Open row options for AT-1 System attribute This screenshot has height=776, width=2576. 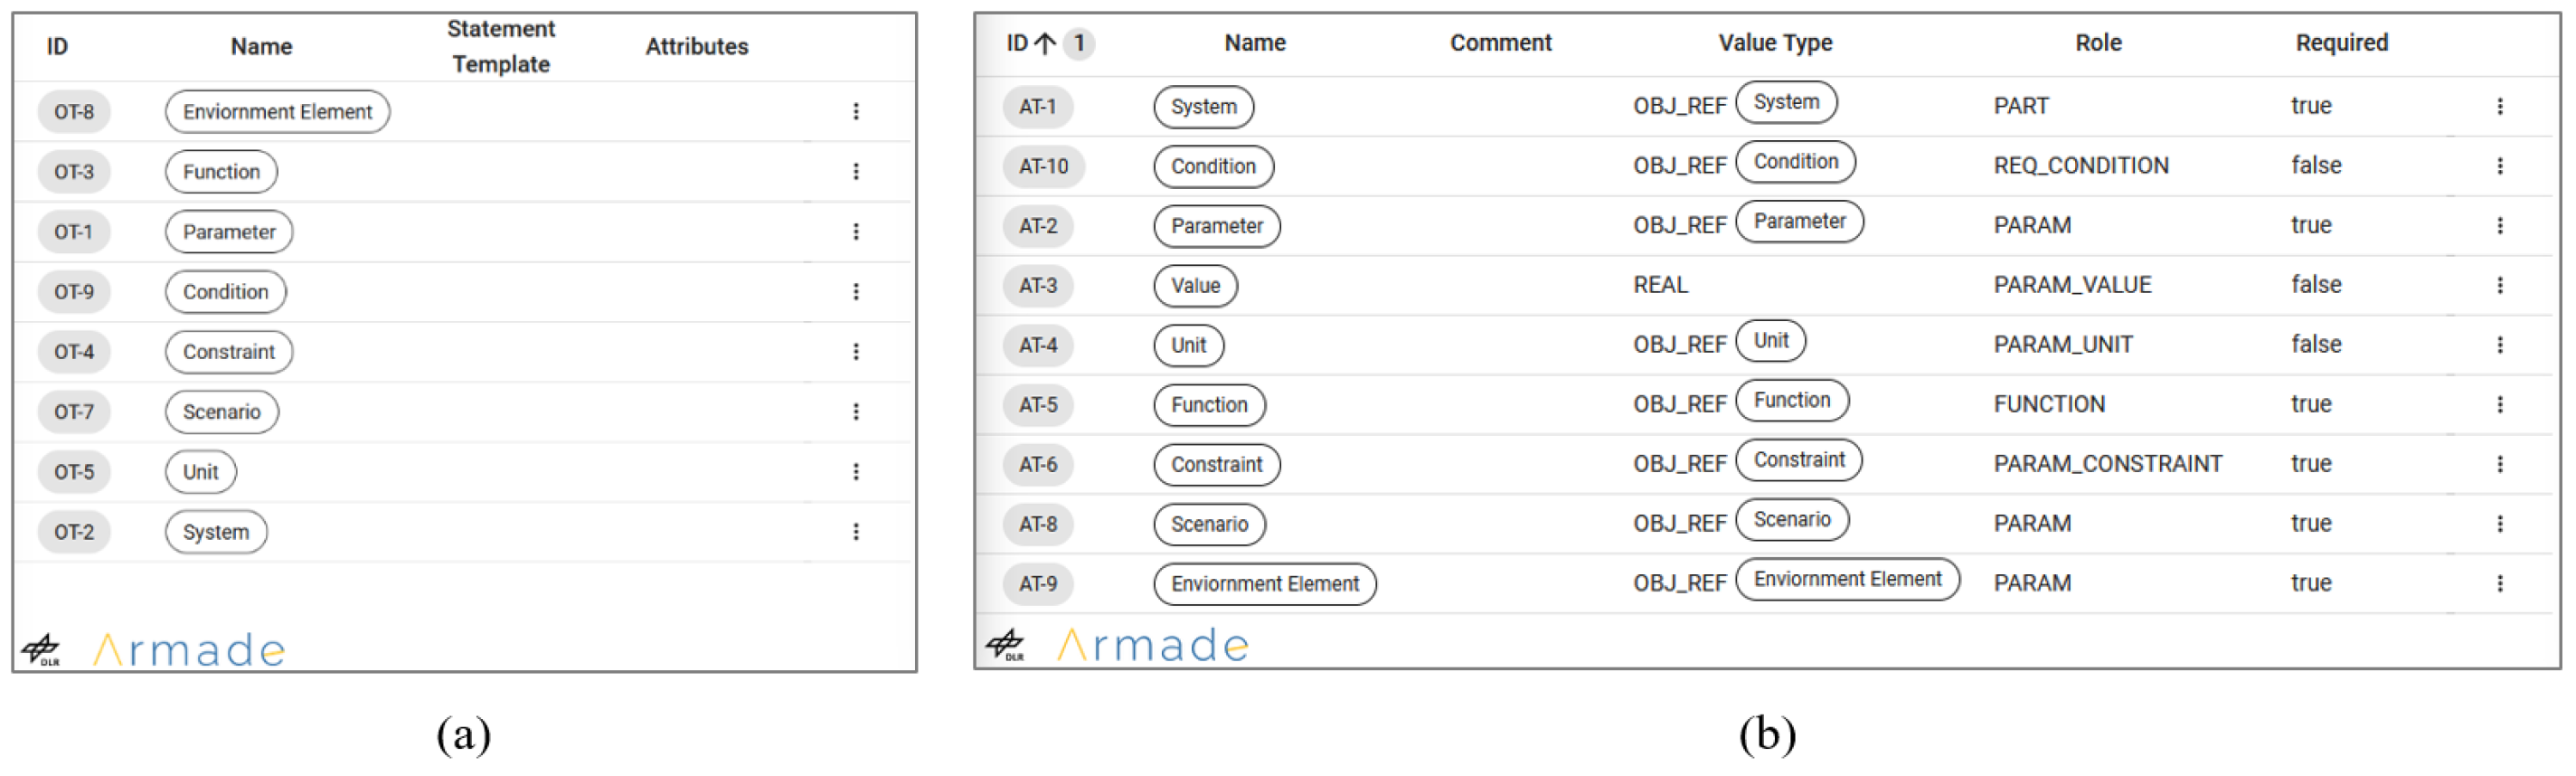[2499, 106]
